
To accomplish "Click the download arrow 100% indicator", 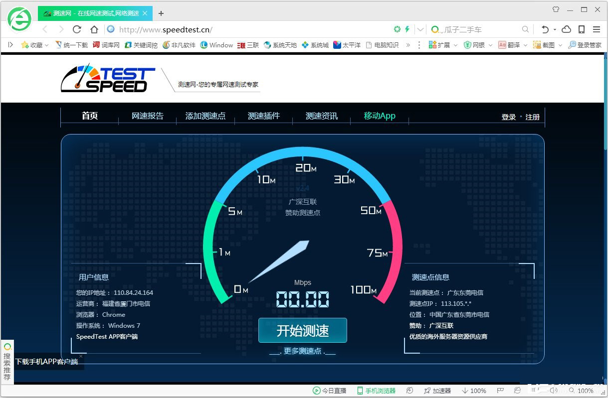I will (474, 391).
